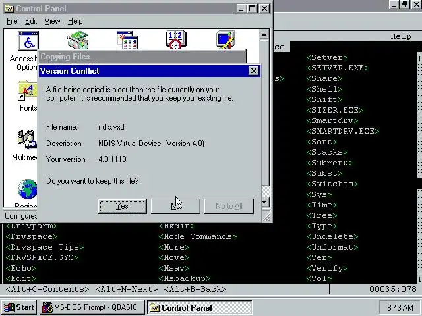Click the <Subst> help topic

point(324,173)
